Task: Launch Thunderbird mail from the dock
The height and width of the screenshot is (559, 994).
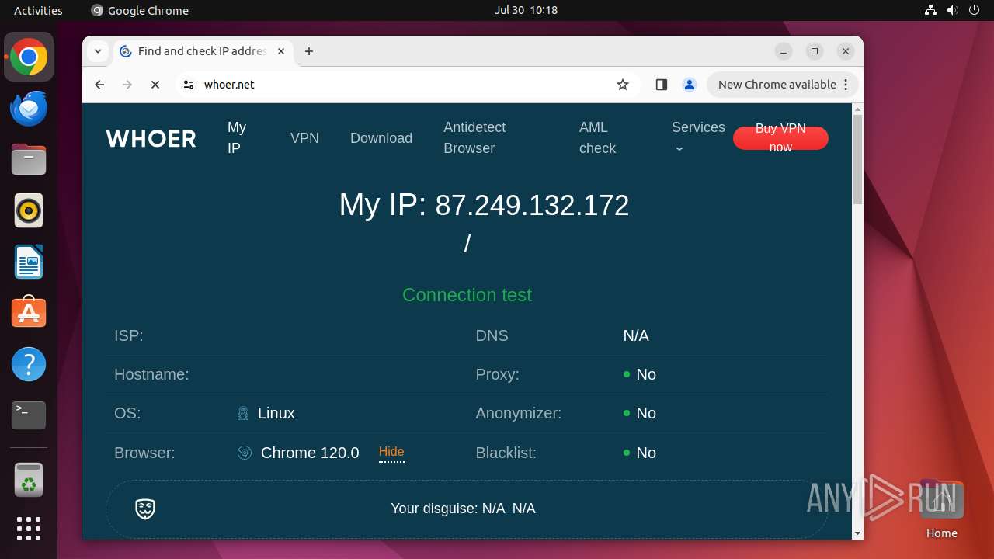Action: [29, 108]
